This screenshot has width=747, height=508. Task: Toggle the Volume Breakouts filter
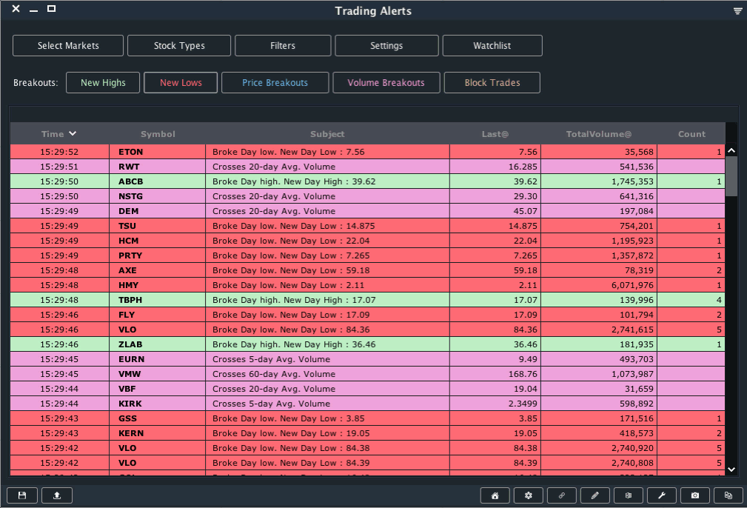tap(386, 83)
